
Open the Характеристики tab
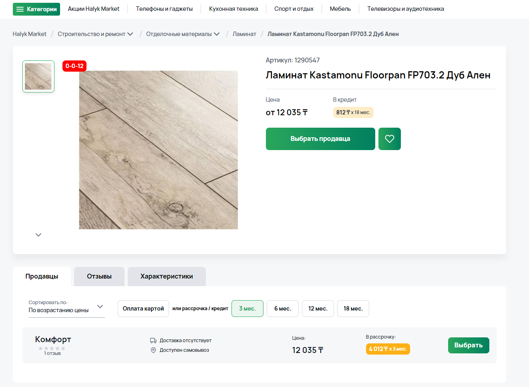[167, 277]
